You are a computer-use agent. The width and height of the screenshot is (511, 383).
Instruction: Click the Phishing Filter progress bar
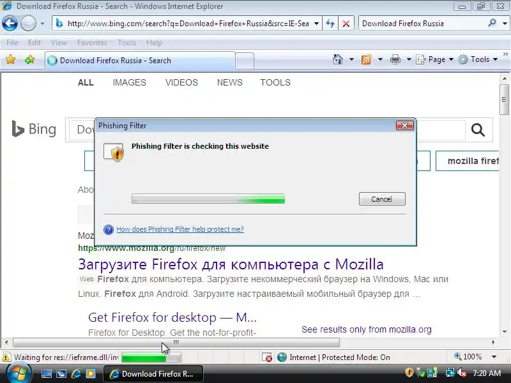208,199
